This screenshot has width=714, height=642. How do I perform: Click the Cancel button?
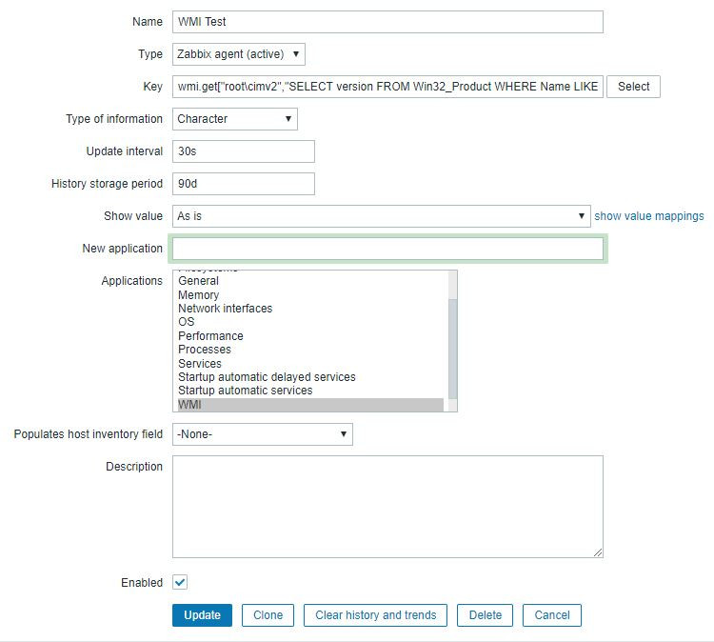point(552,615)
